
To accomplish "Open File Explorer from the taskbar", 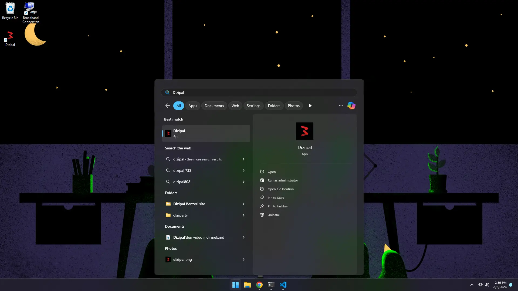I will (247, 285).
